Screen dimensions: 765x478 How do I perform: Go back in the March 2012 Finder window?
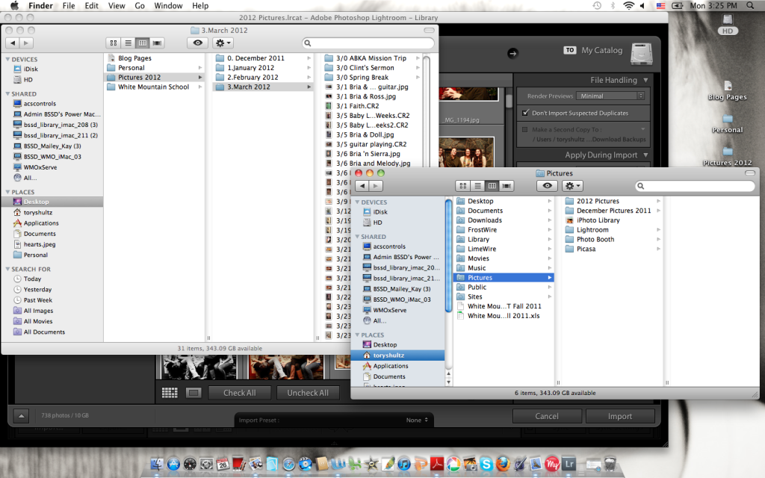tap(13, 43)
